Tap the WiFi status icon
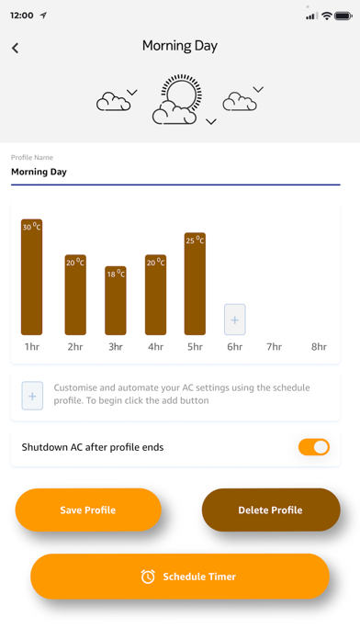This screenshot has width=360, height=639. [x=326, y=16]
